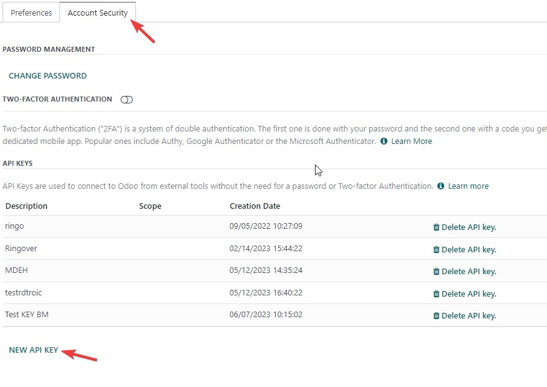The width and height of the screenshot is (547, 387).
Task: Select the Test KEY BM row description
Action: 27,315
